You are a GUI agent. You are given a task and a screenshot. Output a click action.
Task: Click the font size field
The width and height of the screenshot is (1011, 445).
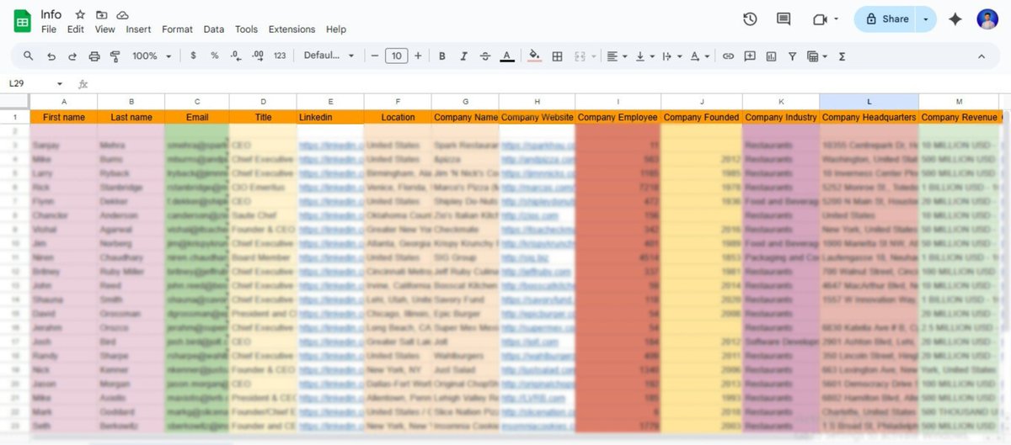(396, 56)
